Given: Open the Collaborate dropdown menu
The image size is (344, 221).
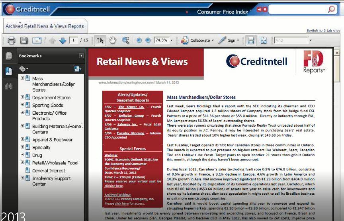Looking at the screenshot, I should [x=202, y=40].
